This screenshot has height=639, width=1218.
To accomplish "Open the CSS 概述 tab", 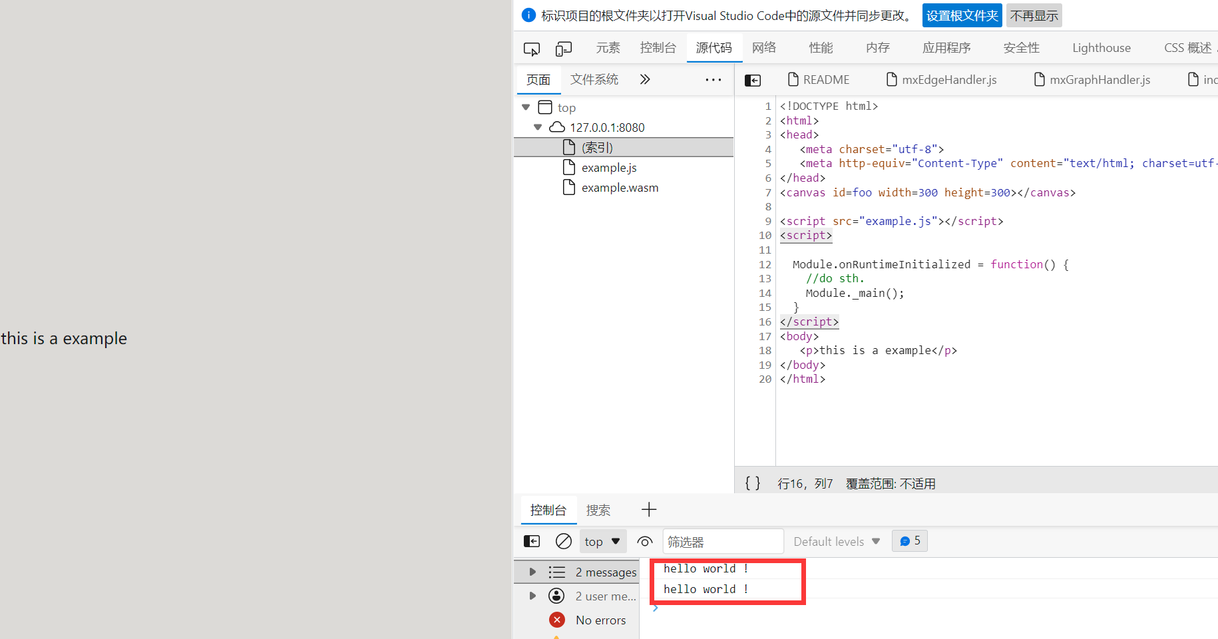I will 1188,48.
